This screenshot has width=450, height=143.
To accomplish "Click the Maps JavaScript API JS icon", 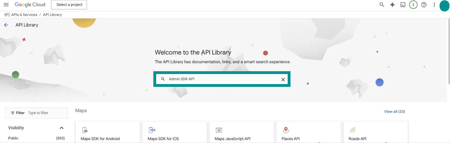I will 219,130.
